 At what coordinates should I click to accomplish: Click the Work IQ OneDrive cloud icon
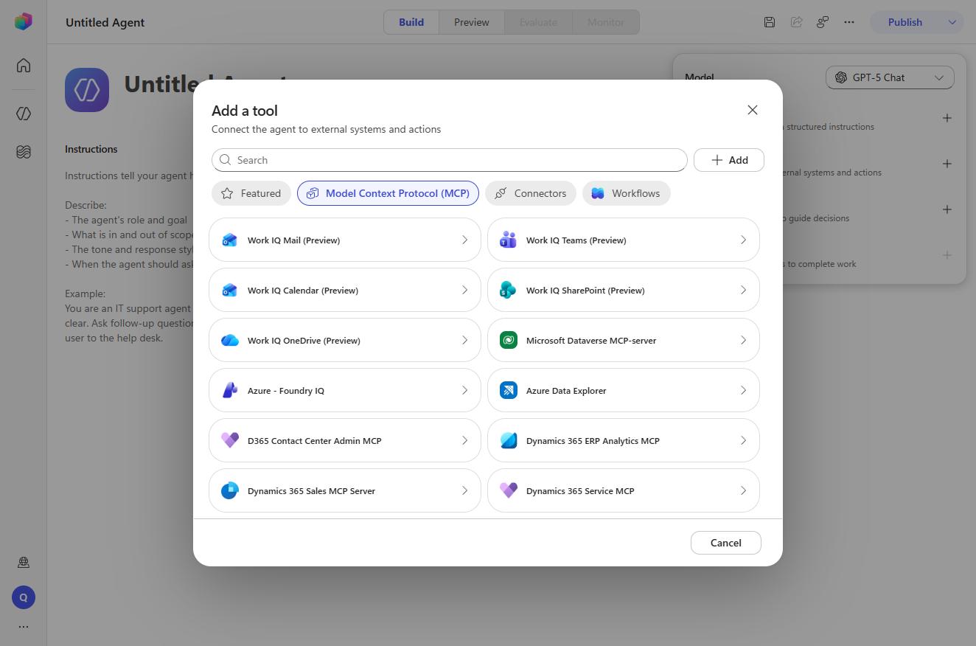click(x=230, y=340)
